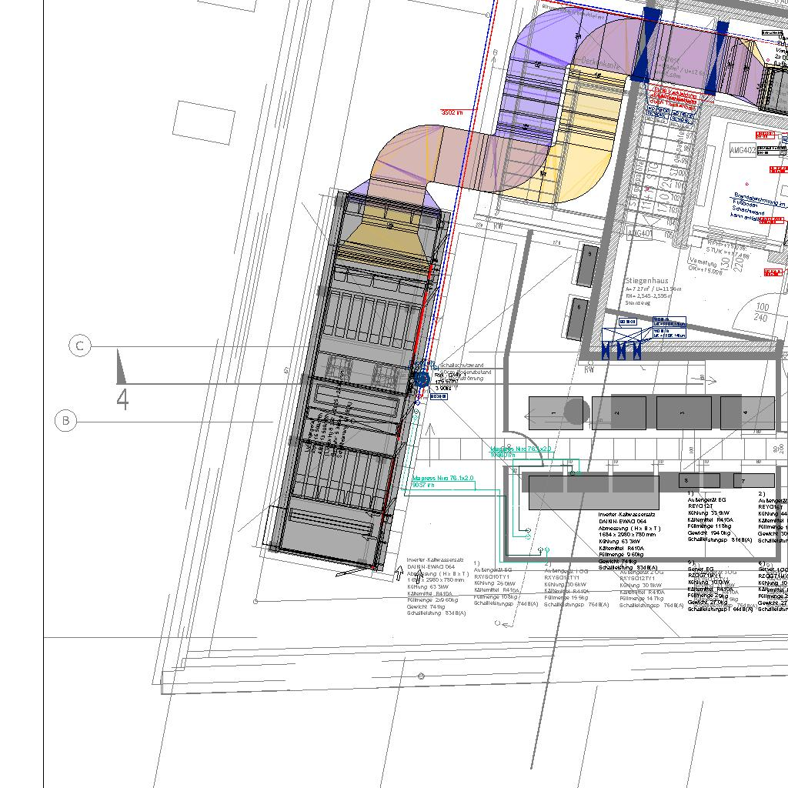Click the grid axis bubble labeled B
Screen dimensions: 788x788
tap(66, 421)
